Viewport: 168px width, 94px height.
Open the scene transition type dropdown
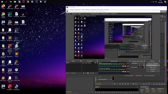point(138,63)
